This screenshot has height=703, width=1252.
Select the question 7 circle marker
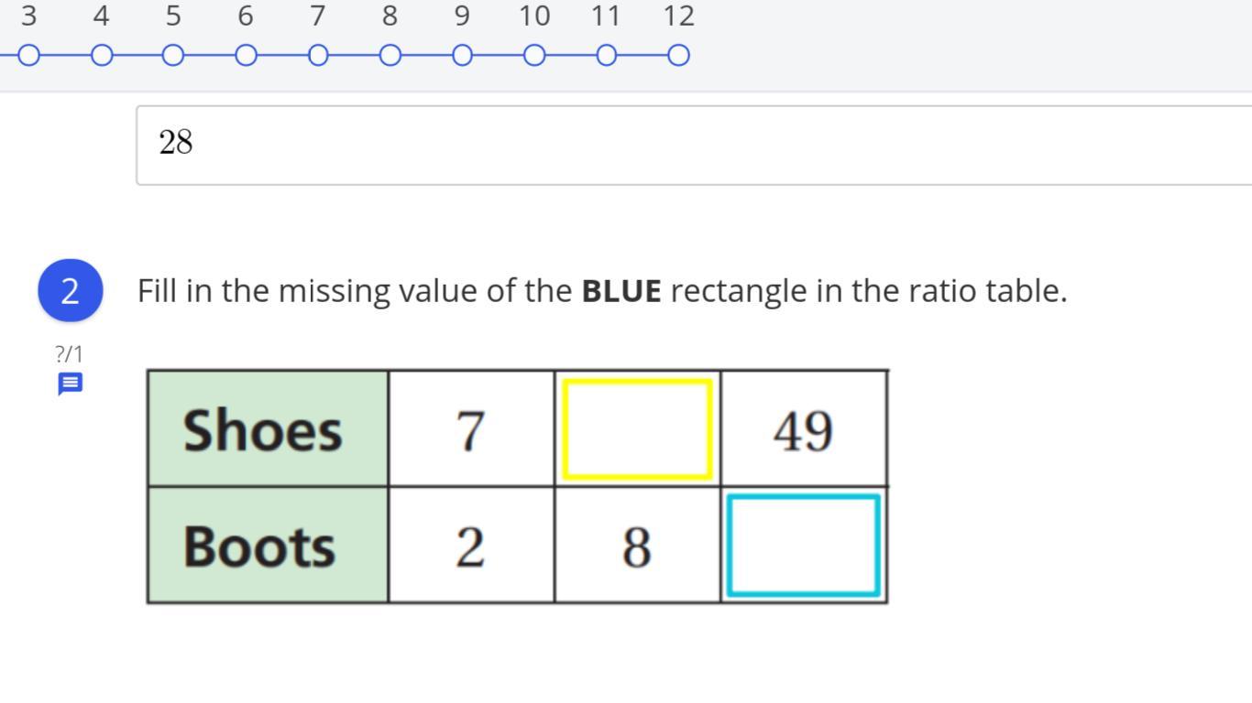pyautogui.click(x=318, y=56)
